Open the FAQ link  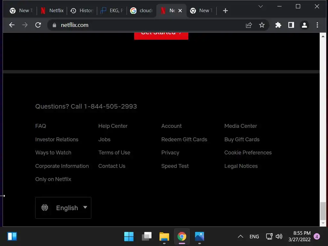41,126
